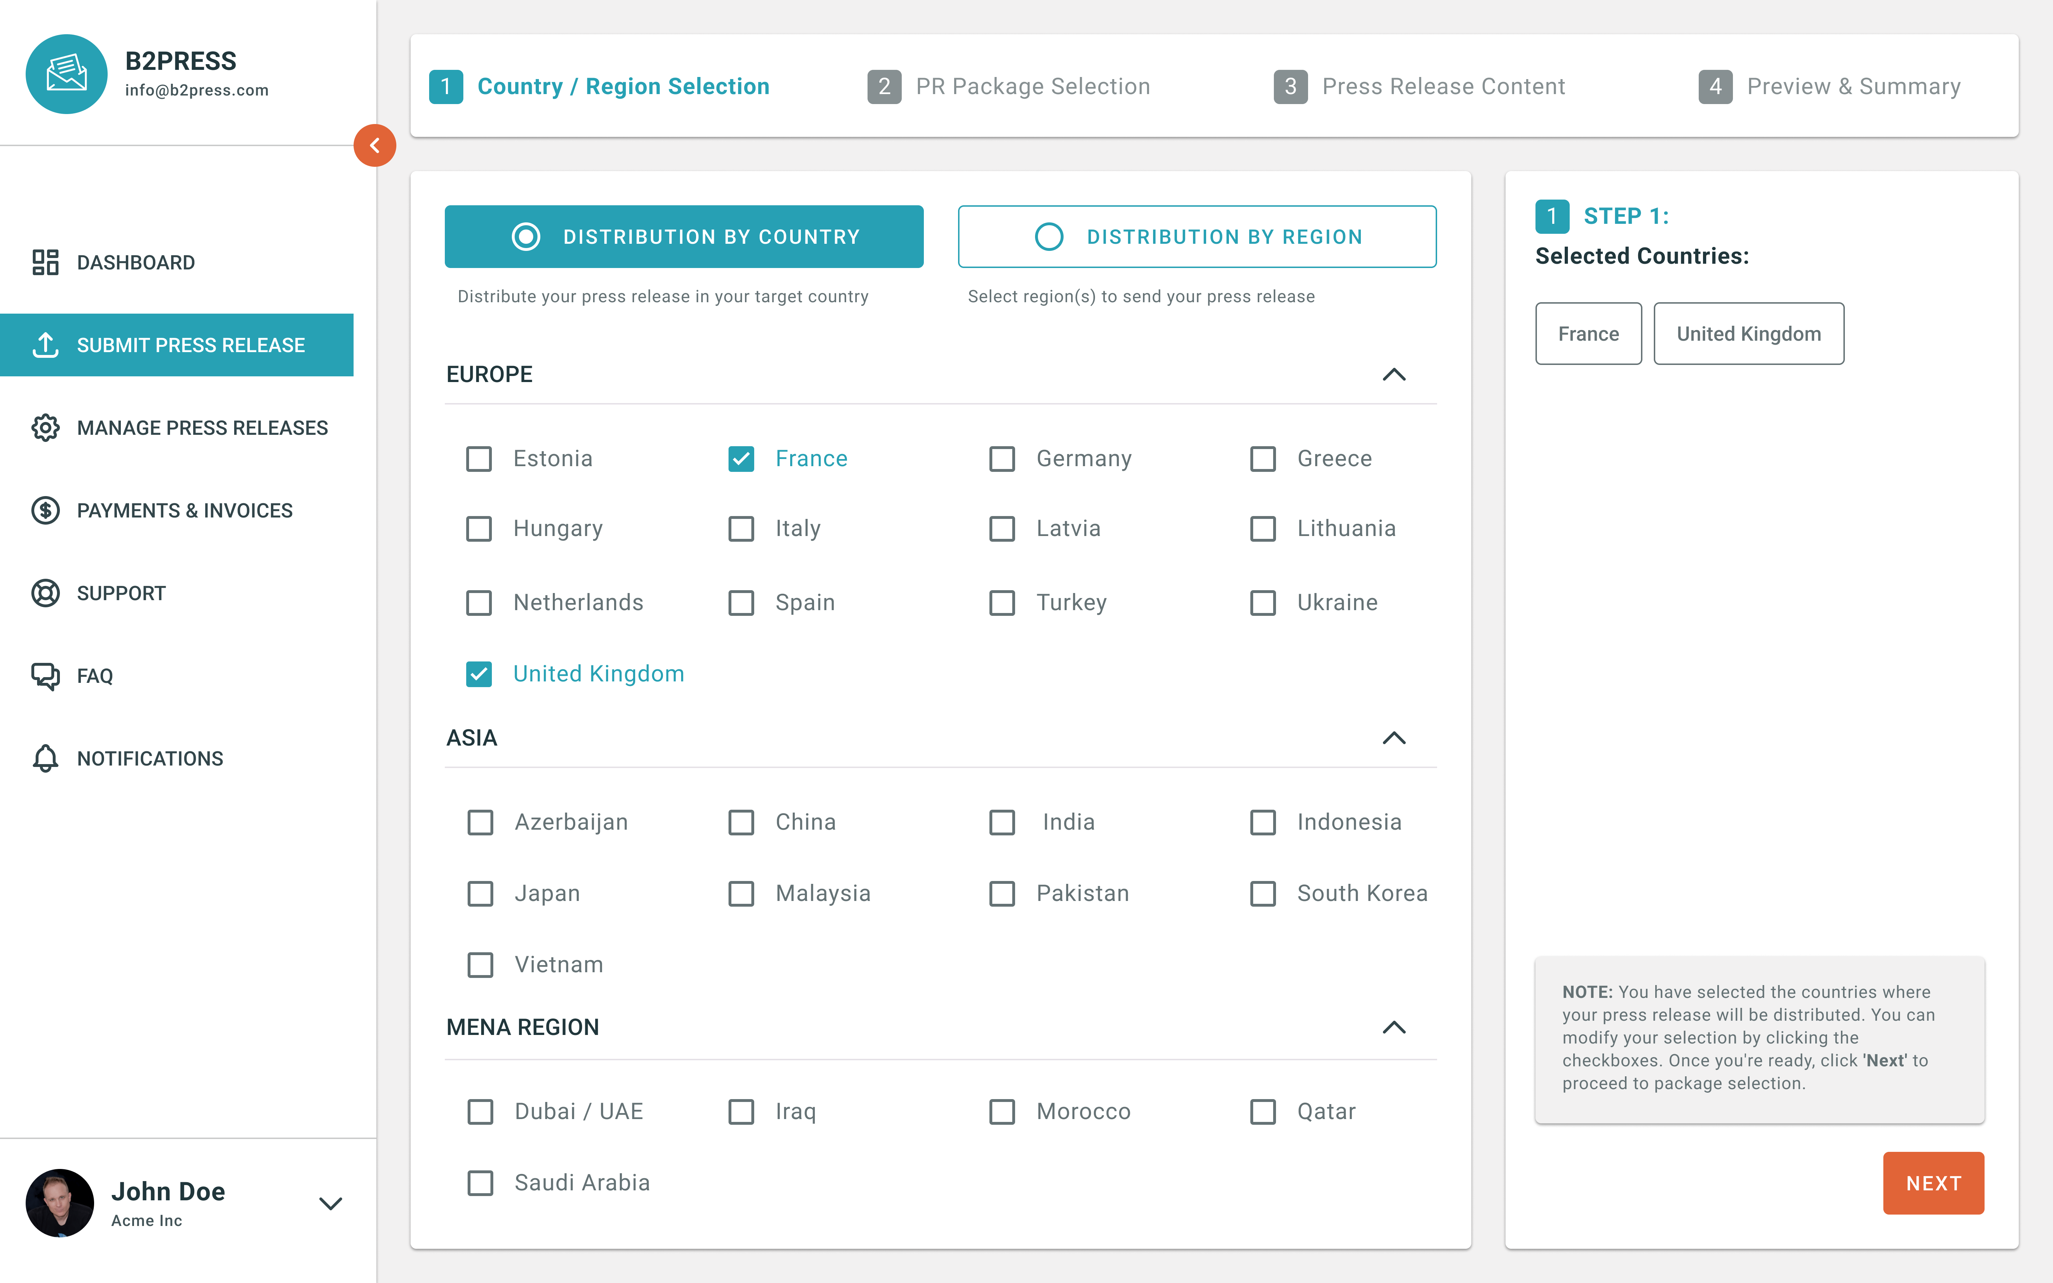The image size is (2053, 1283).
Task: Open the John Doe account dropdown
Action: 330,1203
